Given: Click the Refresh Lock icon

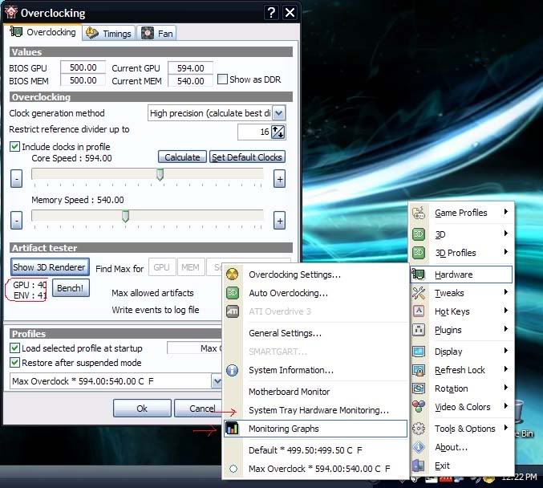Looking at the screenshot, I should [419, 370].
